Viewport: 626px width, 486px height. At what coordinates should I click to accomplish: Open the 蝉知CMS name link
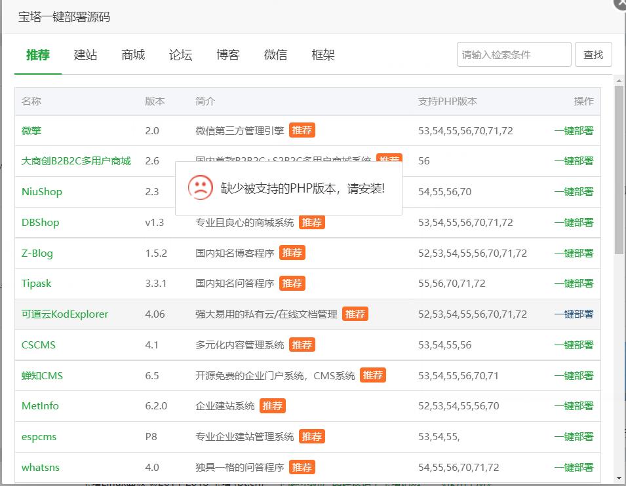pyautogui.click(x=42, y=375)
